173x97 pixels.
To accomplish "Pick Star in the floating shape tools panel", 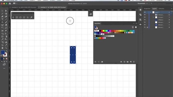I will (x=28, y=17).
